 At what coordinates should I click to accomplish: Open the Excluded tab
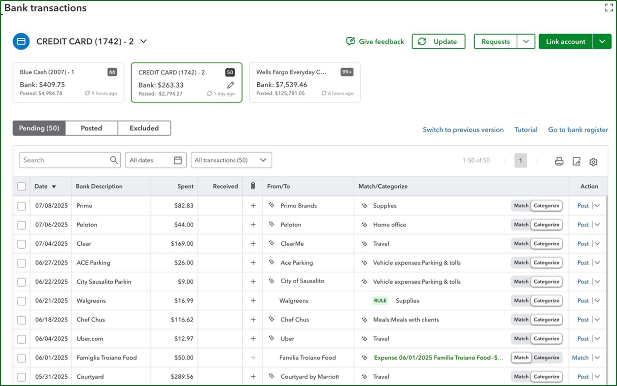144,128
